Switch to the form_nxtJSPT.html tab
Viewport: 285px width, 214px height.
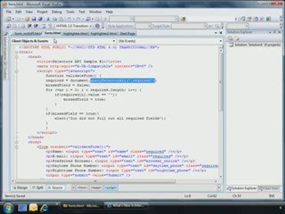point(28,34)
